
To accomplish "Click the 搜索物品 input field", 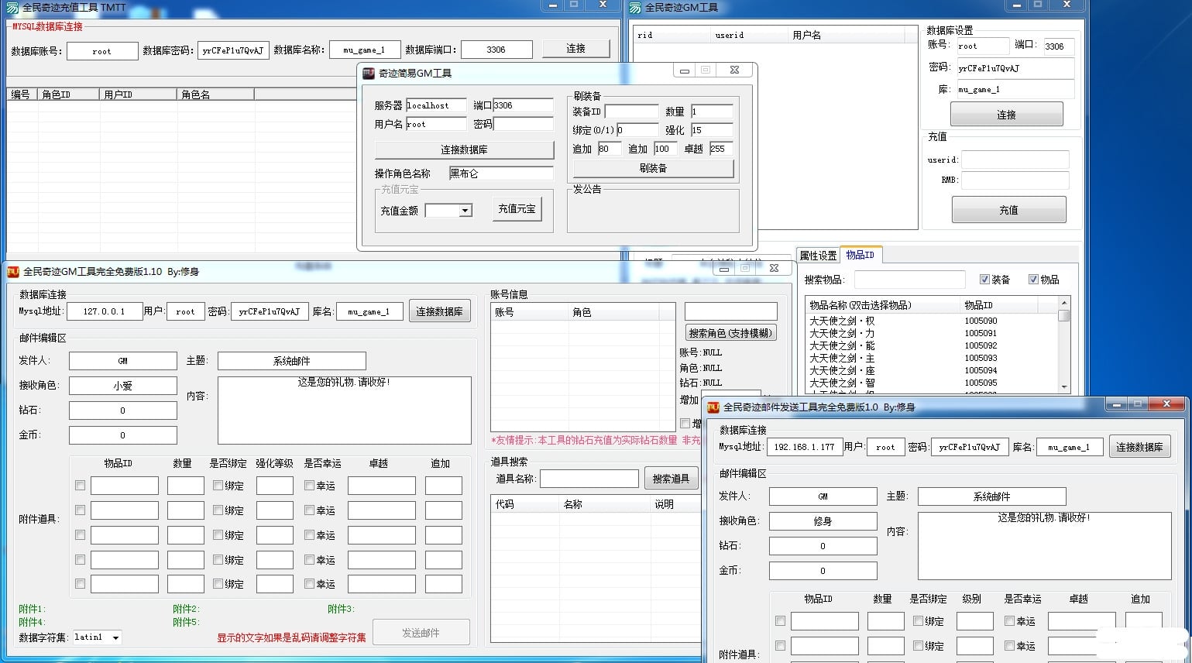I will (909, 280).
